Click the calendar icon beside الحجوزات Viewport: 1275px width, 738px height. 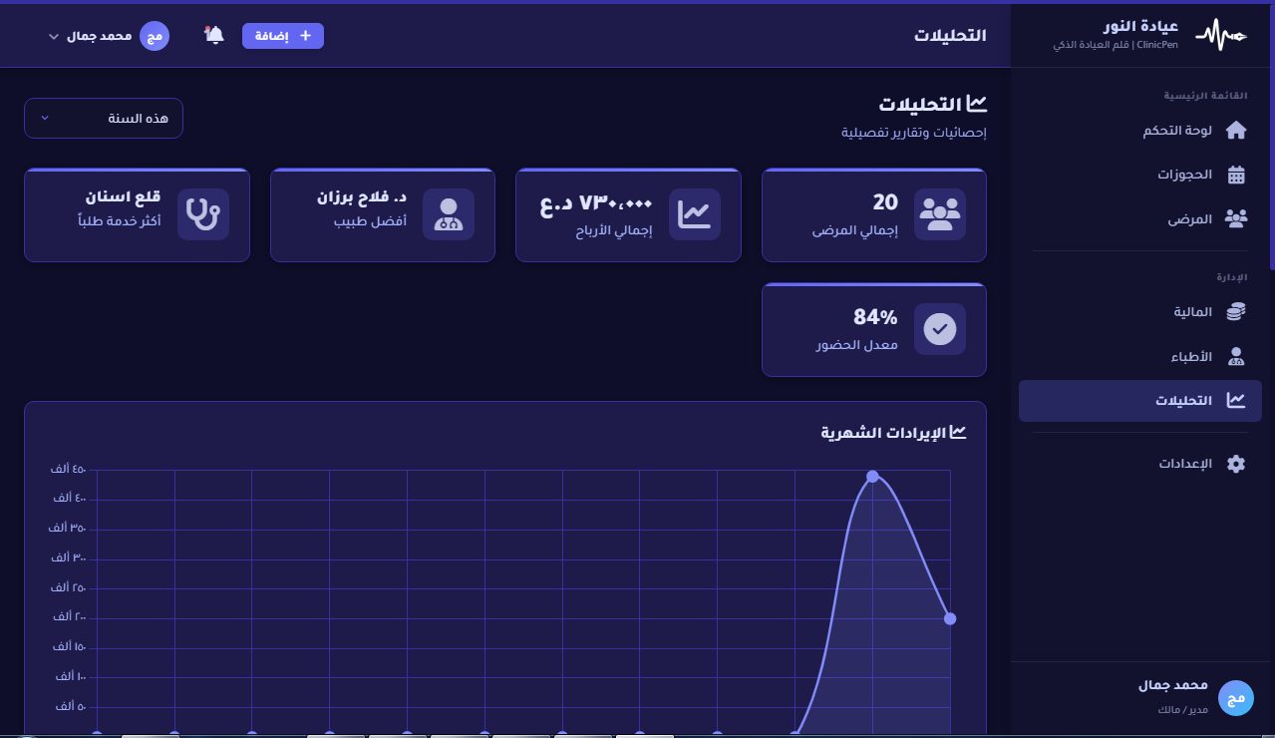[1236, 175]
